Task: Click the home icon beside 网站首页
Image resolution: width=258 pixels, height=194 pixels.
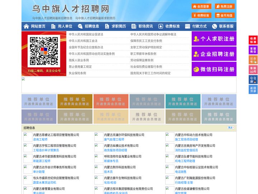Action: click(26, 26)
